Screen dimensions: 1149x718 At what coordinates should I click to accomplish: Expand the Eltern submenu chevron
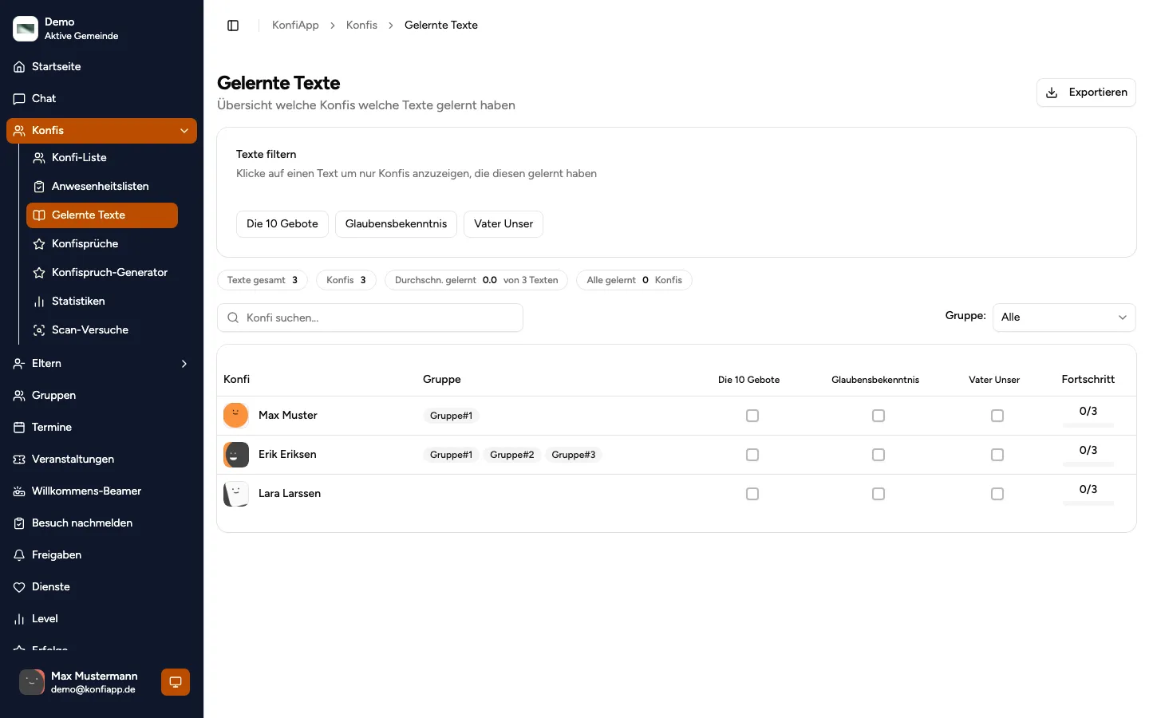(184, 364)
